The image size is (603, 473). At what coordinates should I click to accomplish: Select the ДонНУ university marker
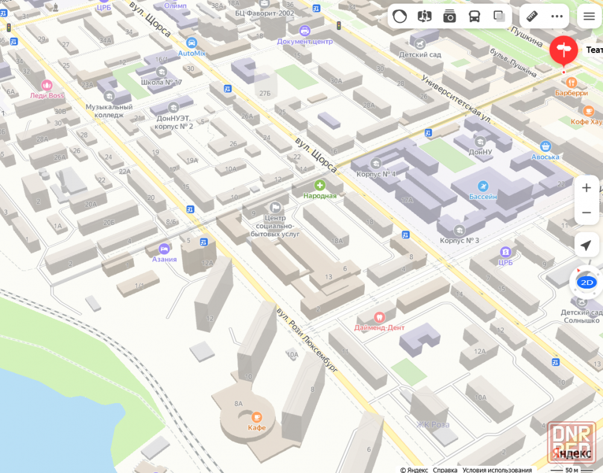click(480, 142)
